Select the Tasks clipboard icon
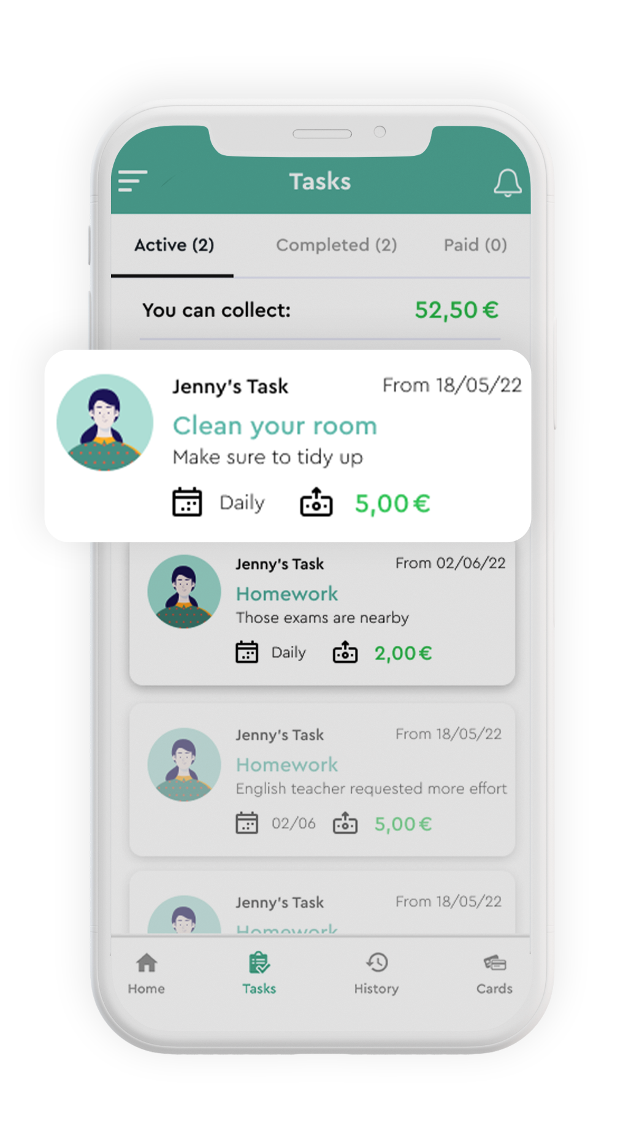This screenshot has height=1131, width=642. point(259,964)
